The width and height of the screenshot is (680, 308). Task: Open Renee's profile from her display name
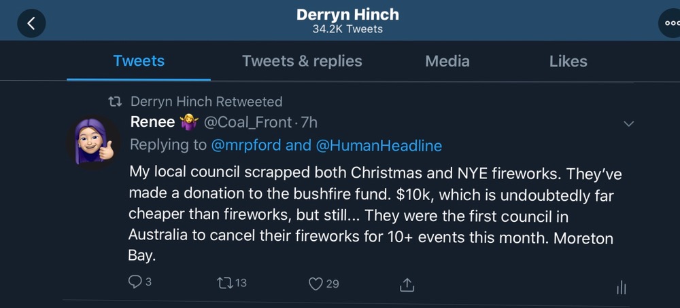[154, 123]
